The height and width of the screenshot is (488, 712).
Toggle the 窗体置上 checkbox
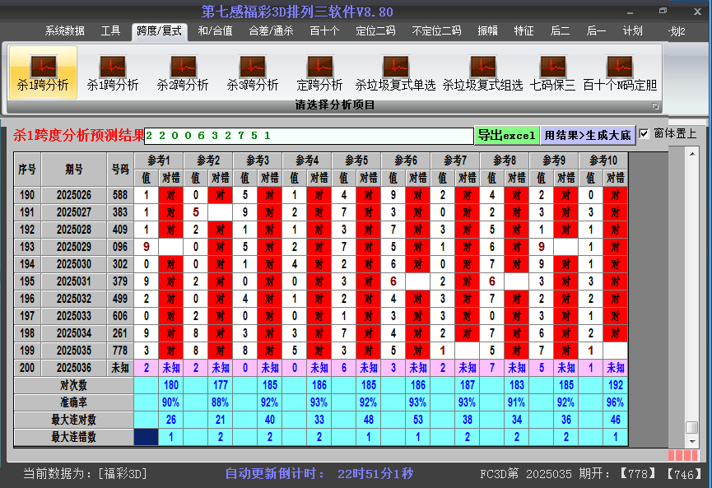pos(644,134)
